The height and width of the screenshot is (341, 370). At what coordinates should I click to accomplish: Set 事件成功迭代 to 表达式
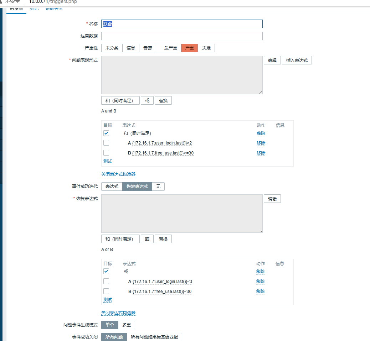click(112, 187)
